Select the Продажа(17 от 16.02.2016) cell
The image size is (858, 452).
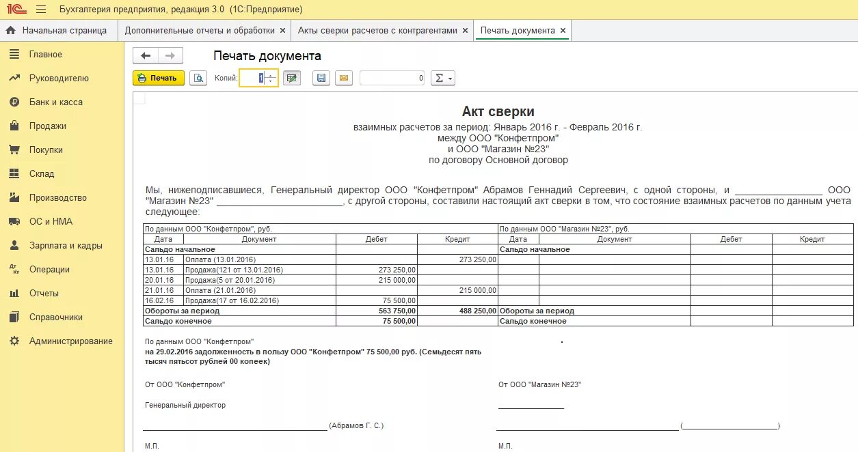tap(260, 300)
